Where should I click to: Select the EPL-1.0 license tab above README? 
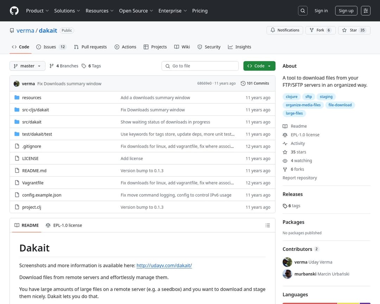click(64, 225)
